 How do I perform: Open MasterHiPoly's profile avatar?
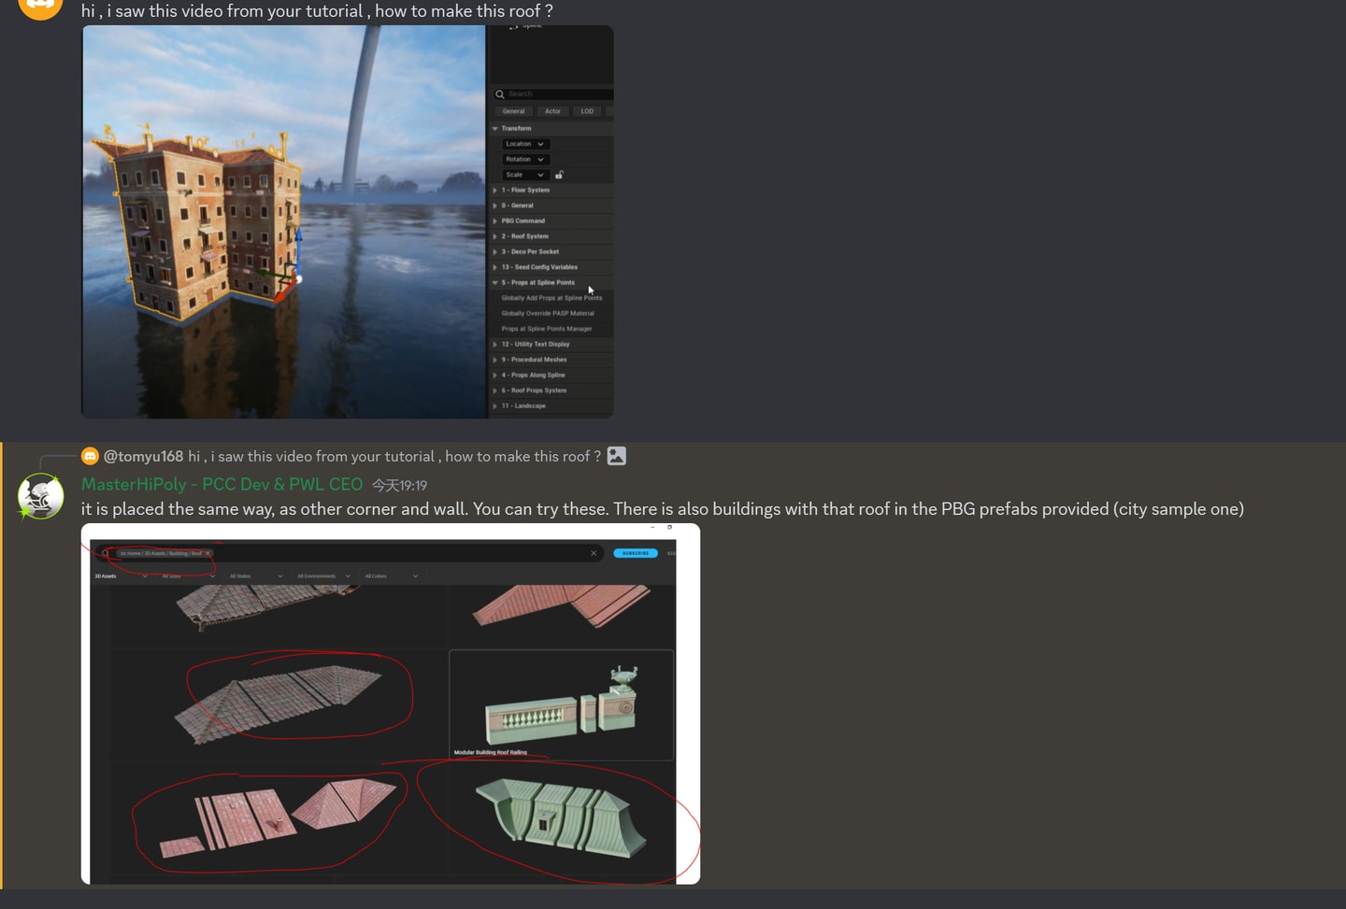tap(41, 496)
